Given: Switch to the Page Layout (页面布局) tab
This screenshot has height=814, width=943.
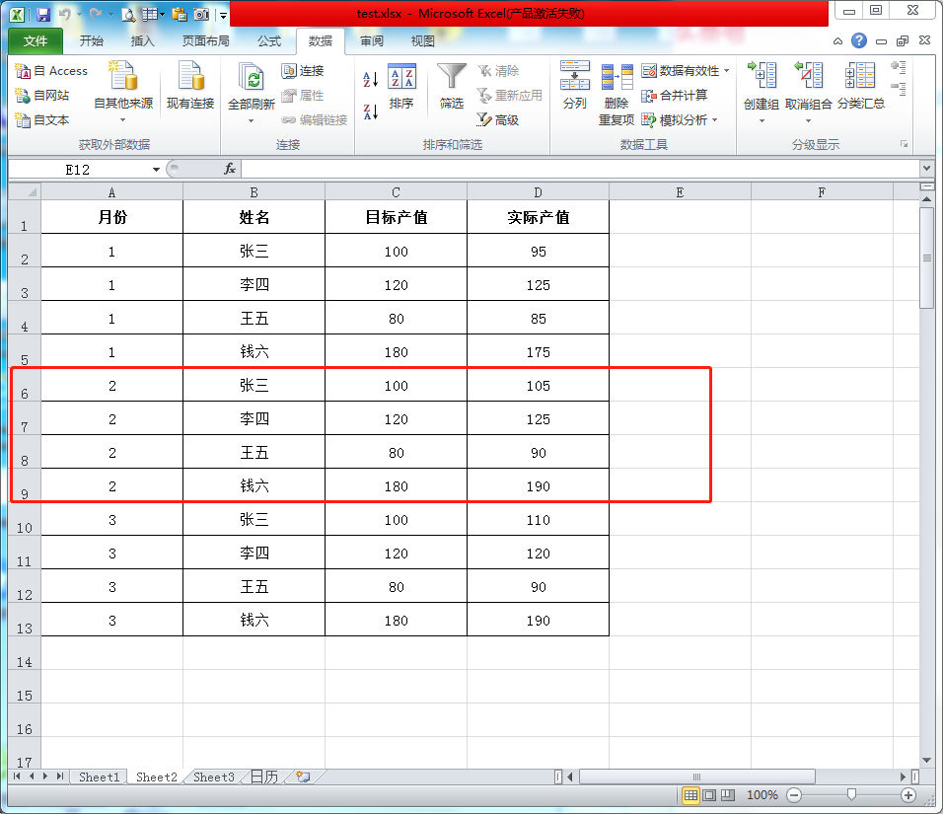Looking at the screenshot, I should (206, 40).
